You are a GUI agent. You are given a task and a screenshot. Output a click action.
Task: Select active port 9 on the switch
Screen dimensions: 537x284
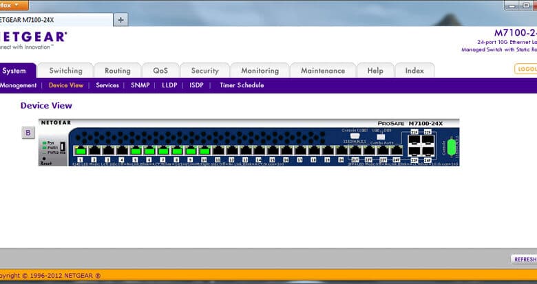pyautogui.click(x=191, y=150)
